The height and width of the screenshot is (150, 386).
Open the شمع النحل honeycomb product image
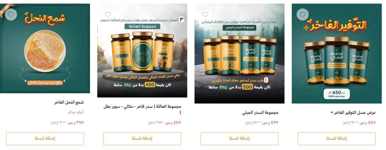[45, 48]
